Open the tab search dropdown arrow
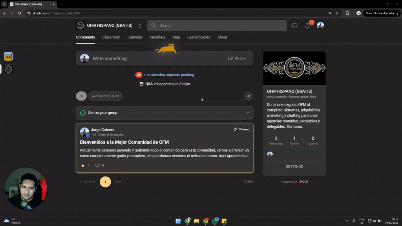Image resolution: width=402 pixels, height=226 pixels. click(4, 4)
